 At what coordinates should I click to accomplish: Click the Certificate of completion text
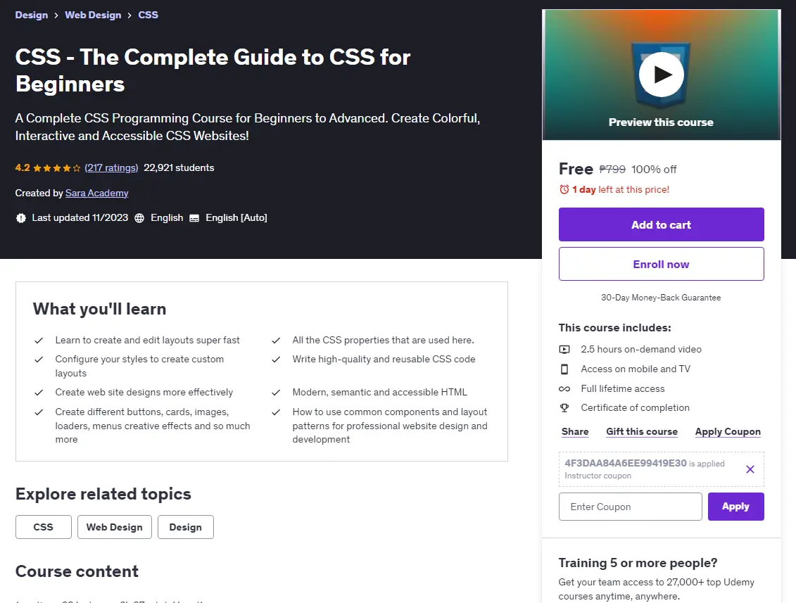(x=635, y=407)
